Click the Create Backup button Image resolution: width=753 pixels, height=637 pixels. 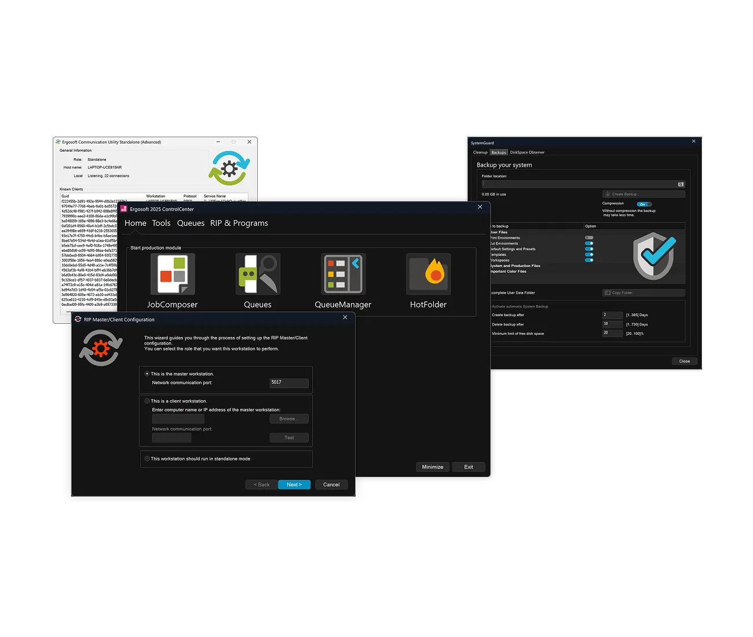(x=644, y=194)
